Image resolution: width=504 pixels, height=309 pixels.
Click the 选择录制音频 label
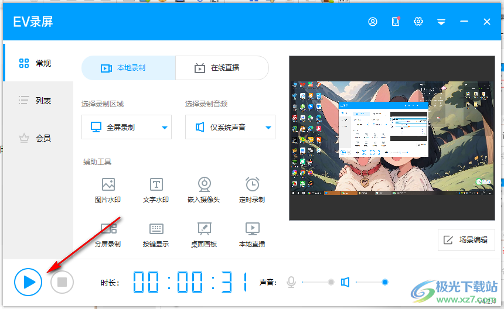click(x=206, y=104)
